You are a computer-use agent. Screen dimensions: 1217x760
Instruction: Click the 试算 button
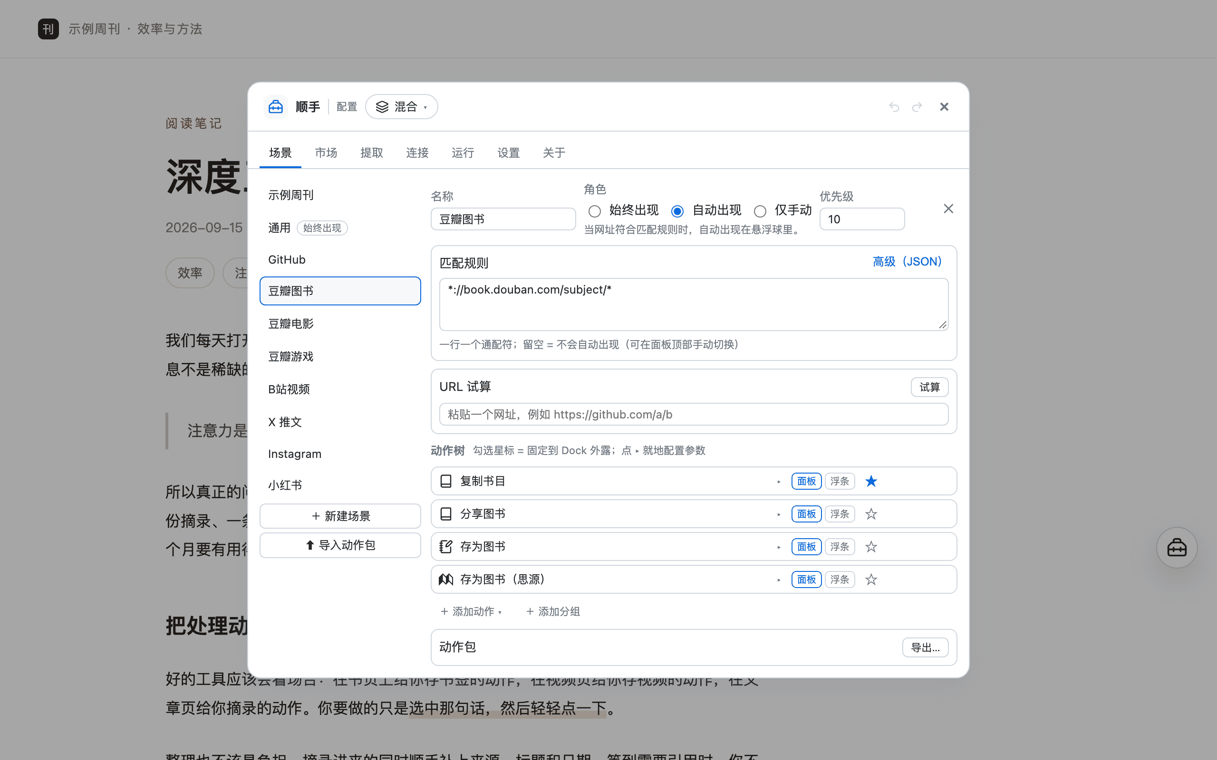pos(929,387)
